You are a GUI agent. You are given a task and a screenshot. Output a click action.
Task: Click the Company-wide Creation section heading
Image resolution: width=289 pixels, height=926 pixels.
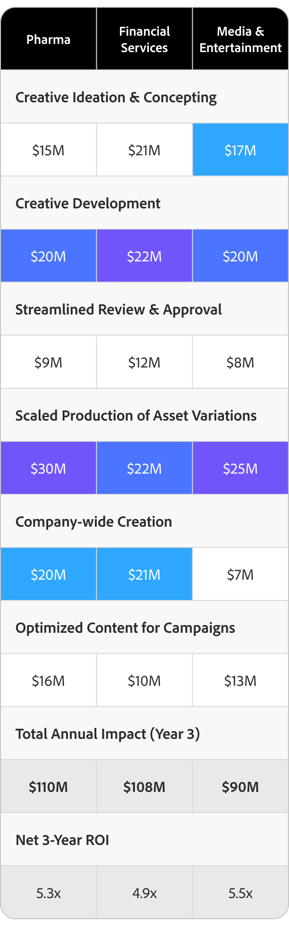pyautogui.click(x=93, y=522)
